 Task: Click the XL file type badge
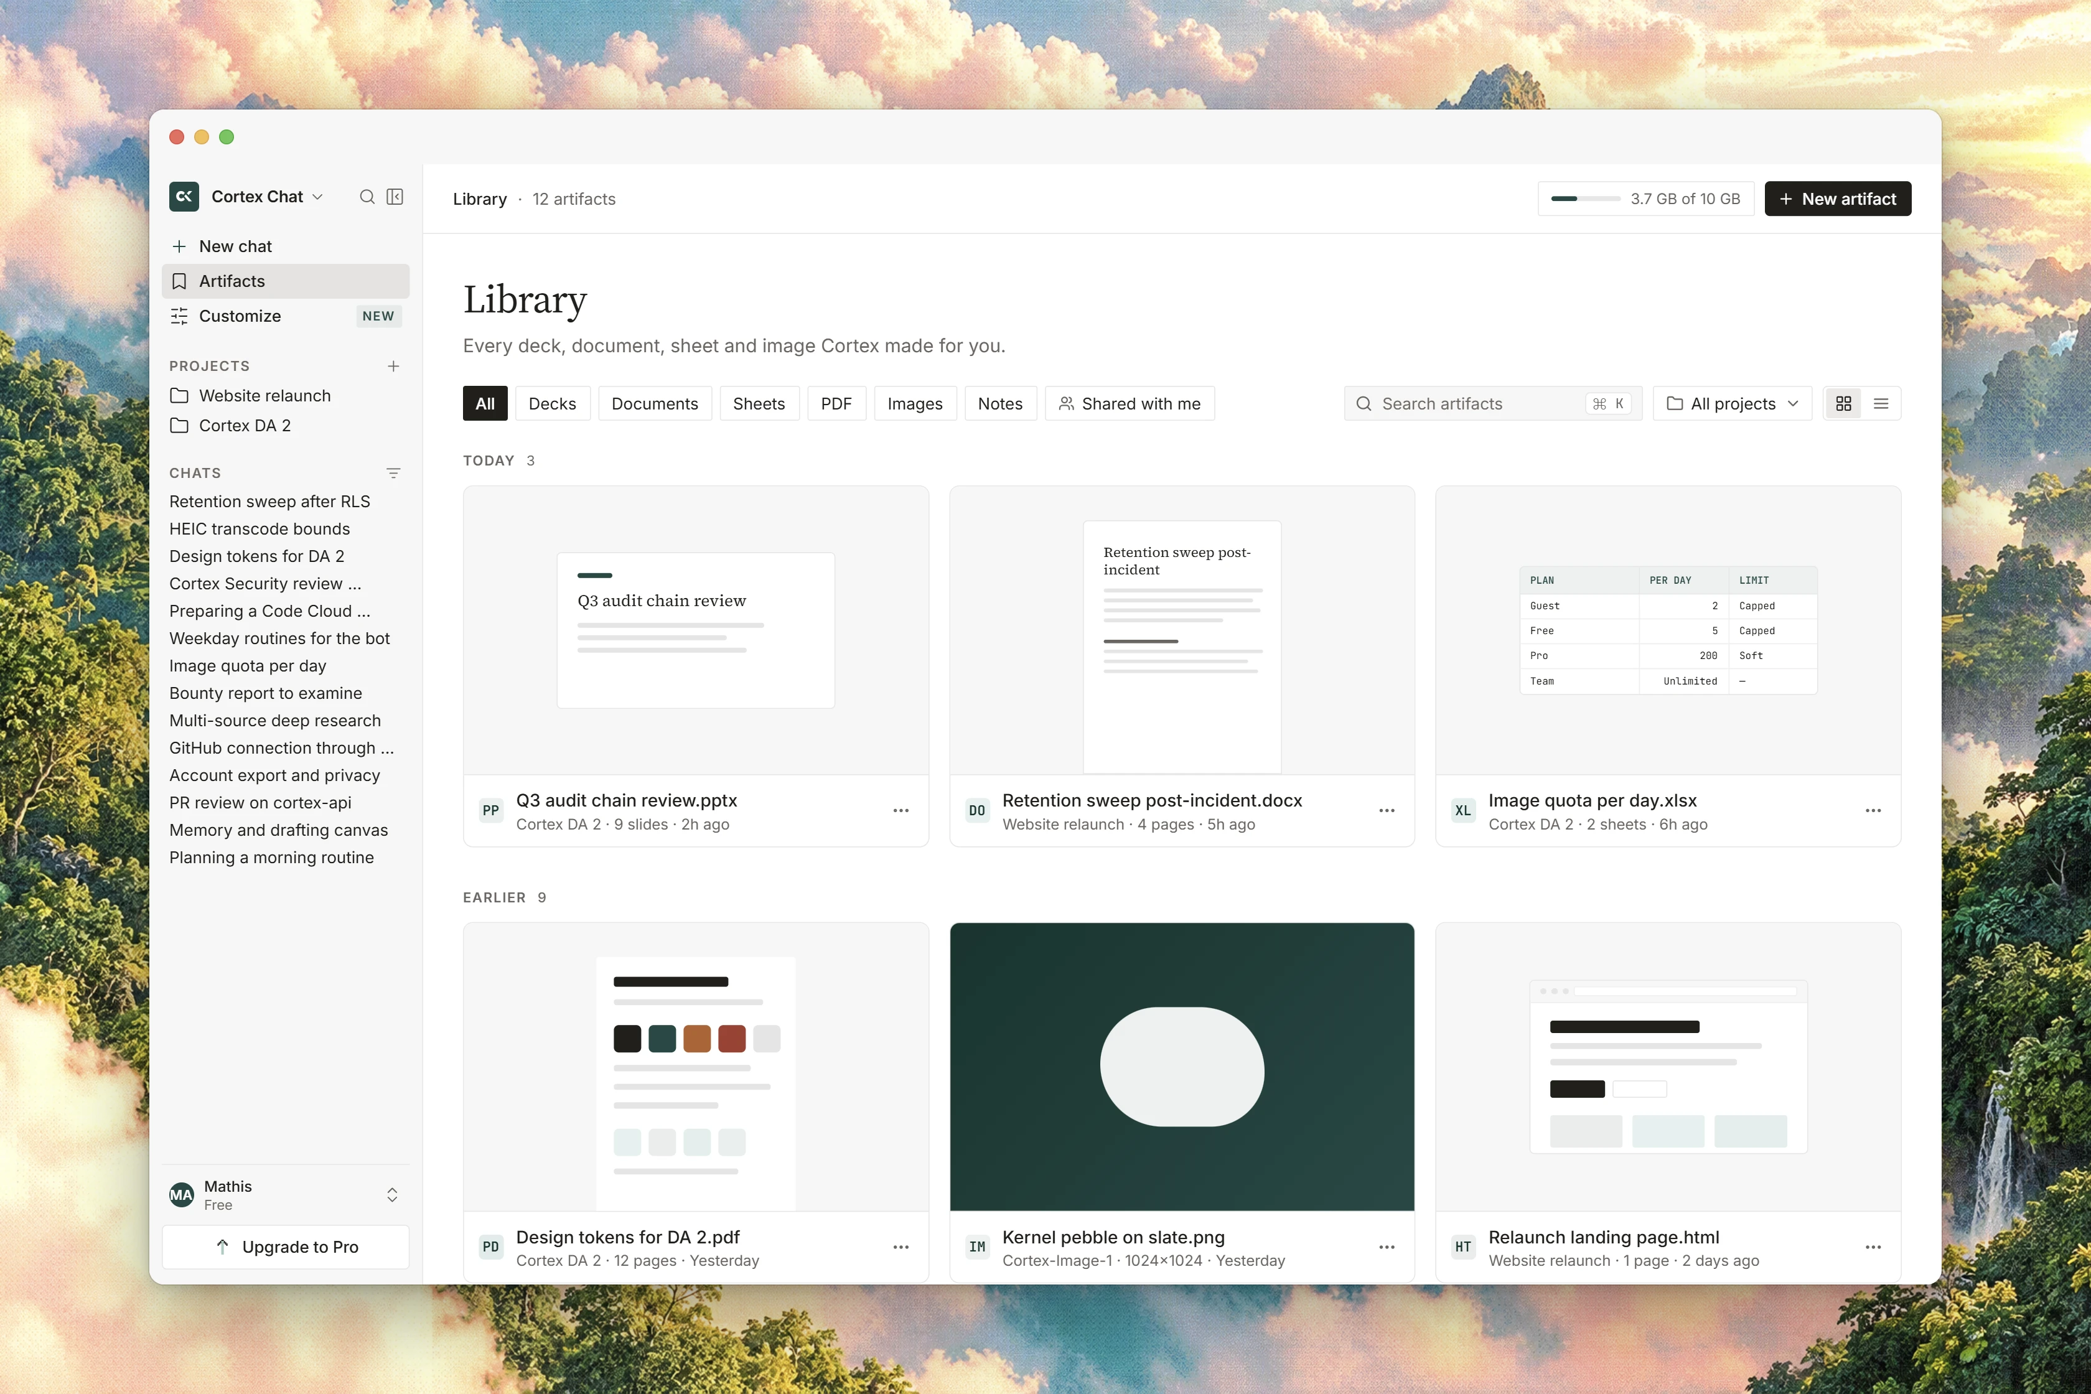(1463, 811)
